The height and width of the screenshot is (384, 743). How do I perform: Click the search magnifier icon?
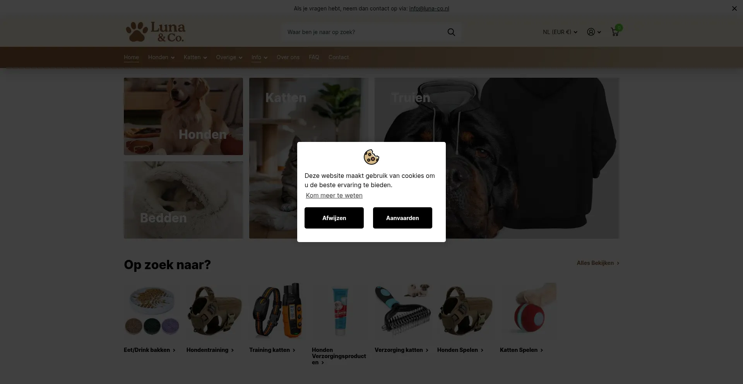[451, 32]
